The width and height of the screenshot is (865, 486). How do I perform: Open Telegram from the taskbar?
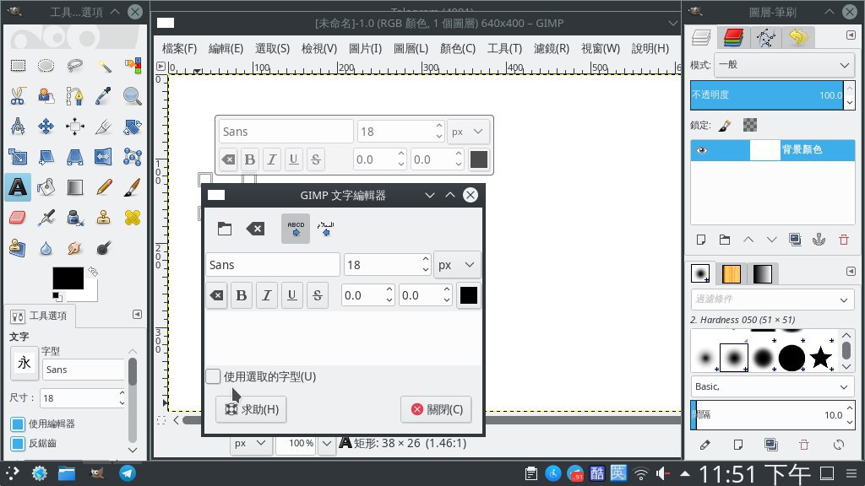point(128,473)
